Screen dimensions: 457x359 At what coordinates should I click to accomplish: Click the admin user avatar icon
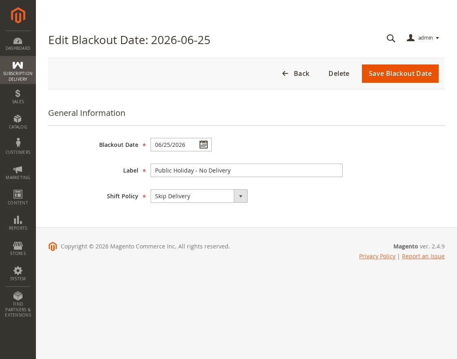coord(410,38)
